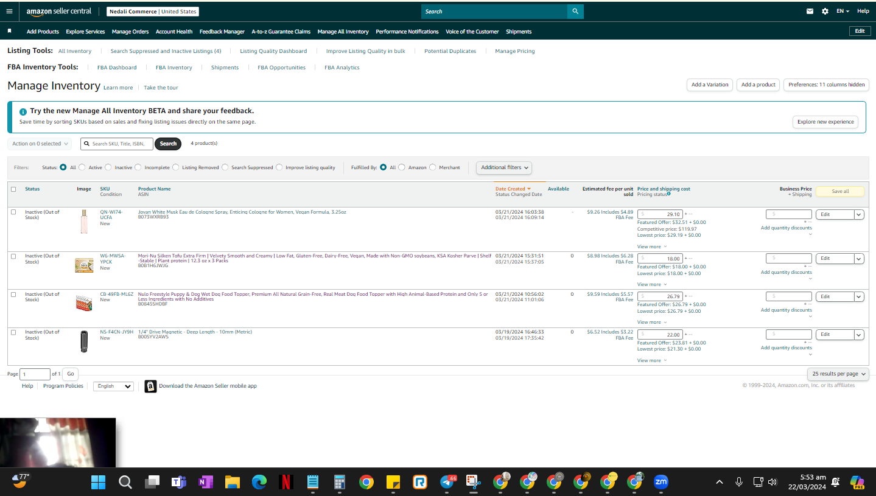Check the box for the Nulo Freestyle row
The height and width of the screenshot is (496, 876).
point(13,295)
